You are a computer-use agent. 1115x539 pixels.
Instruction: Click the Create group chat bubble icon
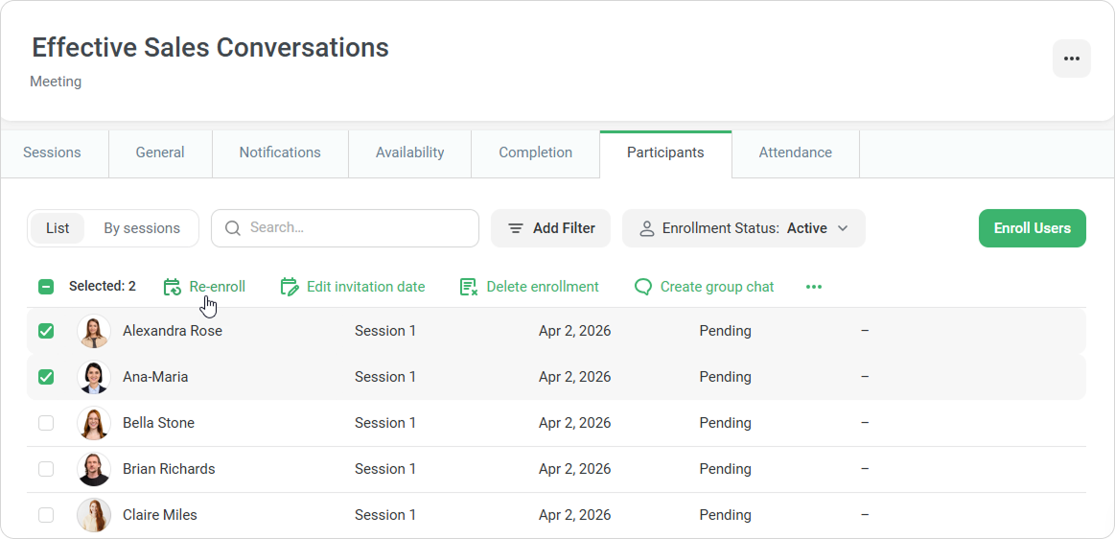coord(643,287)
